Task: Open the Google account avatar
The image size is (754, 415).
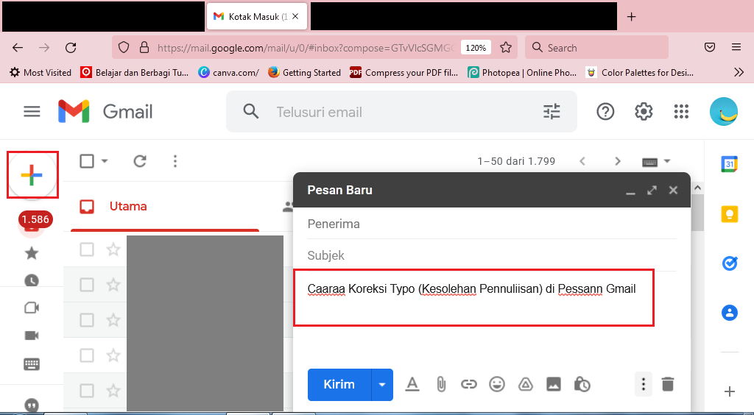Action: pos(724,111)
